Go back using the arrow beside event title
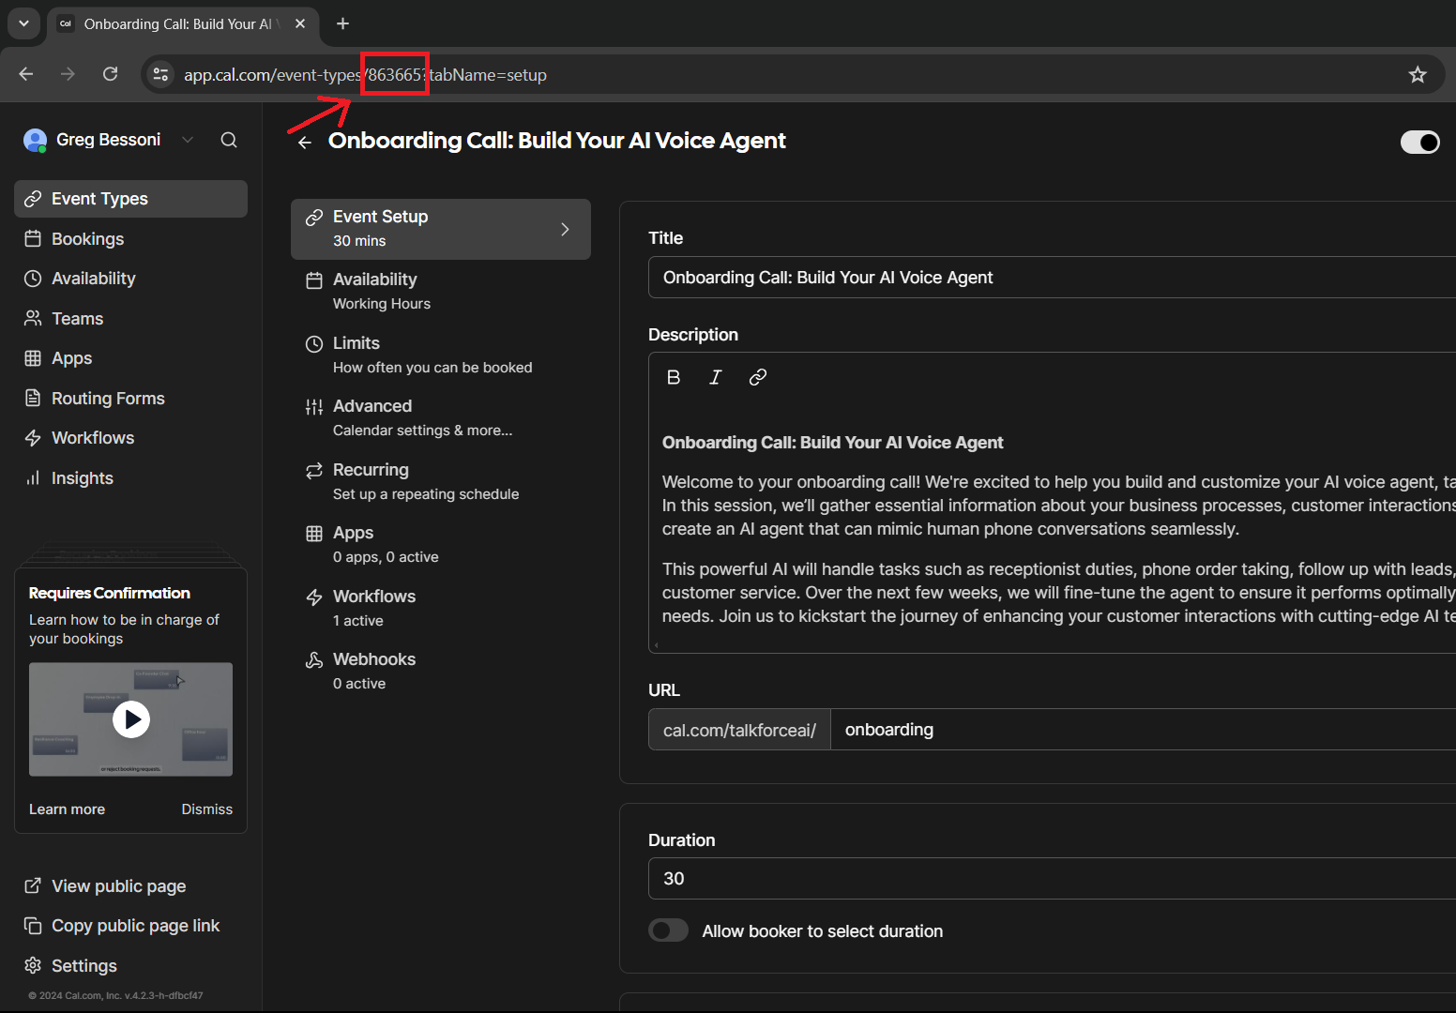Viewport: 1456px width, 1013px height. click(305, 143)
